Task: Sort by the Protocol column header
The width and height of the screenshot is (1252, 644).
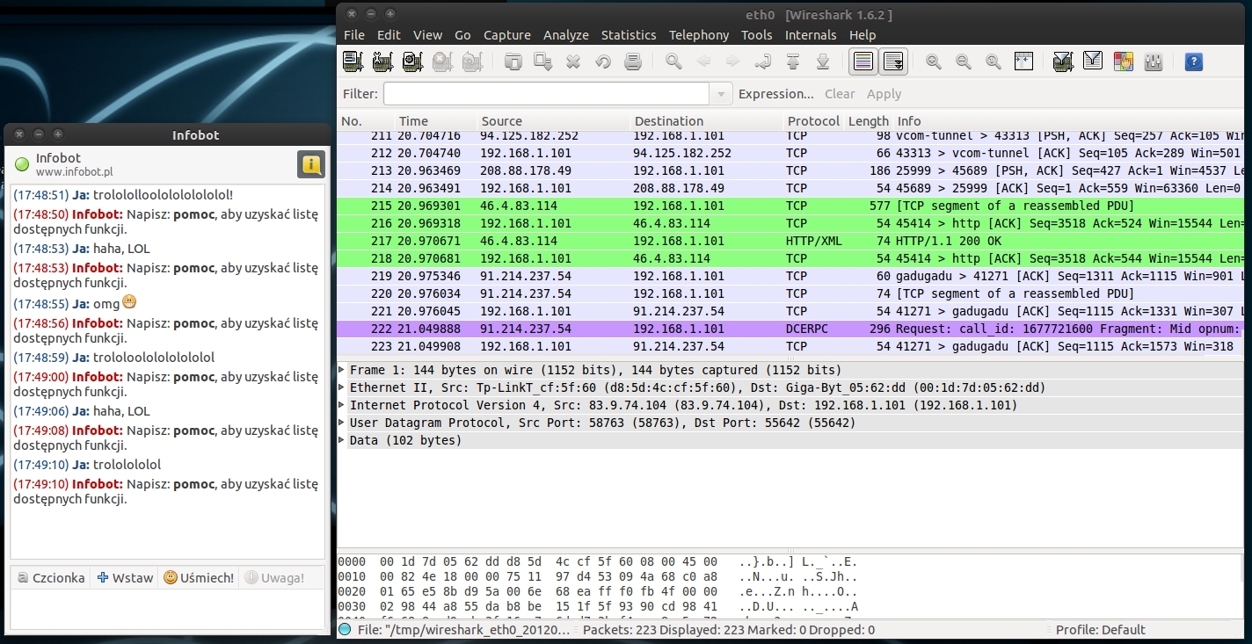Action: point(813,121)
